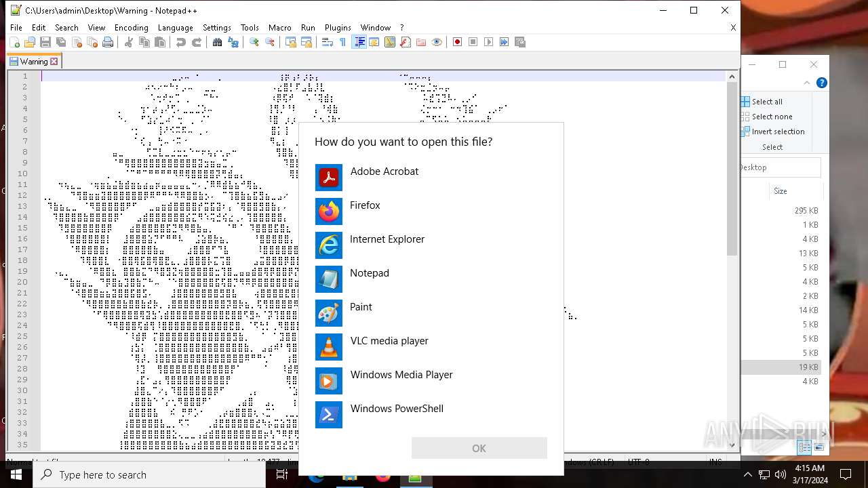Click the Size column header in Explorer
This screenshot has width=868, height=488.
tap(781, 191)
